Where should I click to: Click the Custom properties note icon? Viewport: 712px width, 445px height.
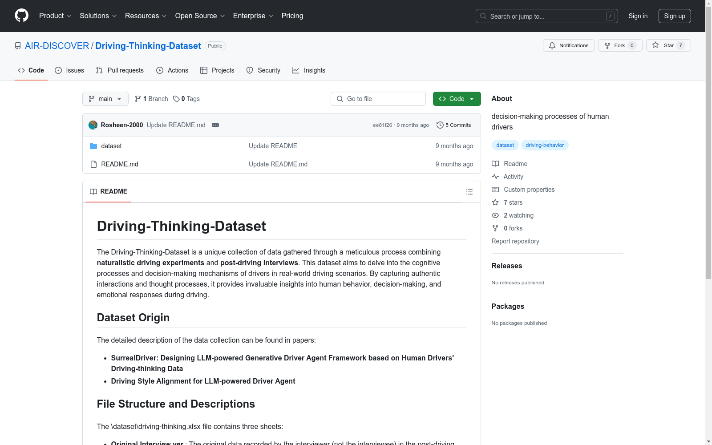click(x=495, y=190)
